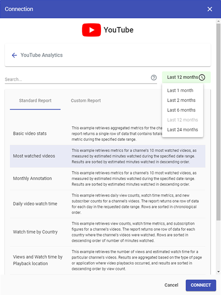221x295 pixels.
Task: Click the YouTube Analytics heading text
Action: pos(42,55)
